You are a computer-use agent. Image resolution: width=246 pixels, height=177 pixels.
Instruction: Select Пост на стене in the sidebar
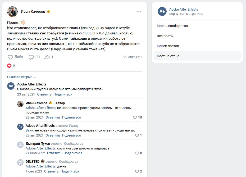pyautogui.click(x=197, y=56)
